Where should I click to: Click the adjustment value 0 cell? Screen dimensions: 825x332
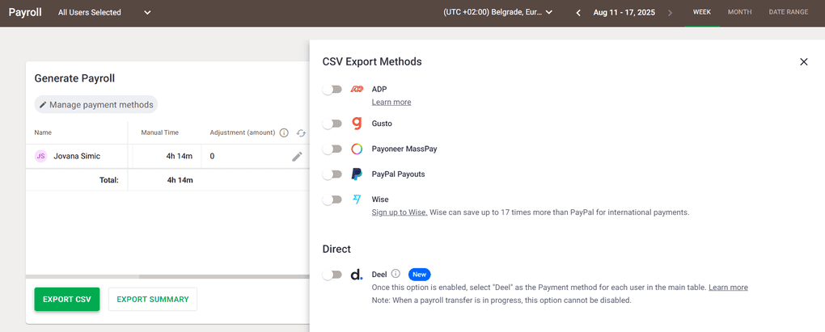[212, 156]
